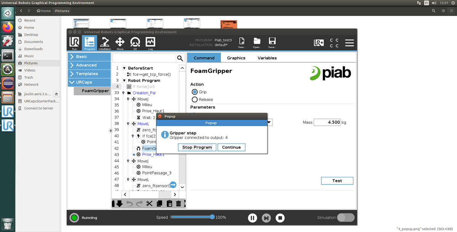Click the Speed slider handle
Viewport: 457px width, 232px height.
point(212,217)
